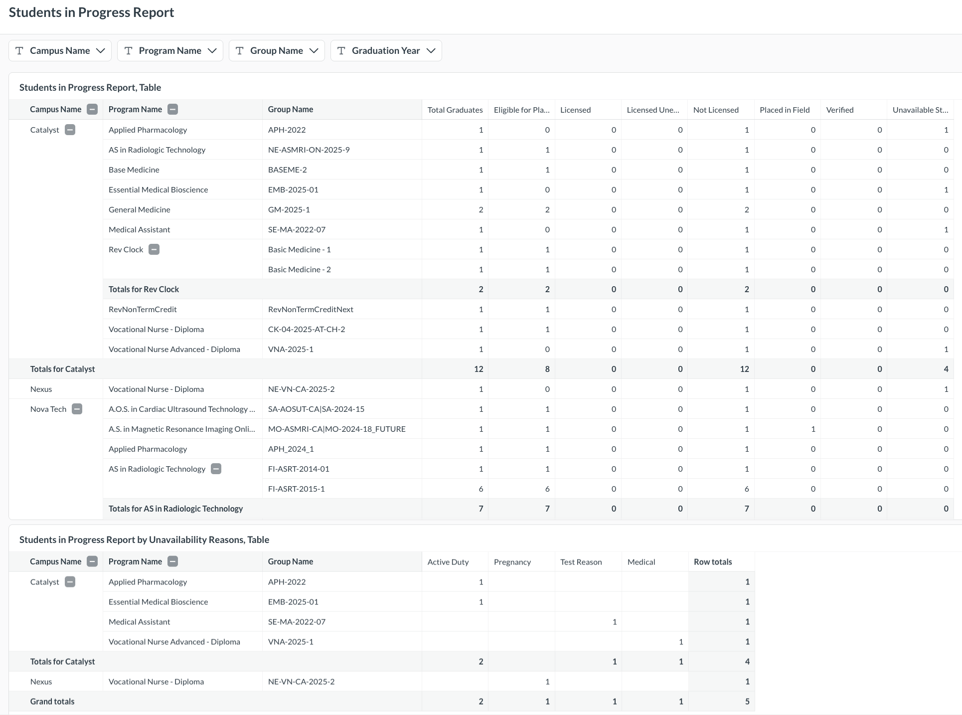Viewport: 962px width, 715px height.
Task: Click the Active Duty column header
Action: (455, 562)
